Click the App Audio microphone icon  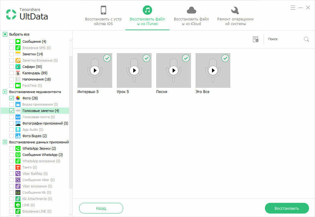pos(18,130)
